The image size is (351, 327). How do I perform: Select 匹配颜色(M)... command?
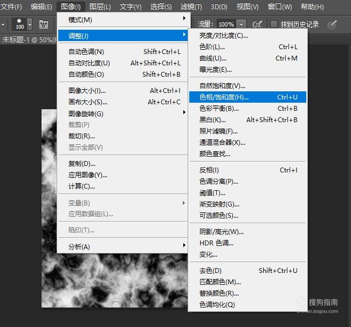tap(247, 282)
